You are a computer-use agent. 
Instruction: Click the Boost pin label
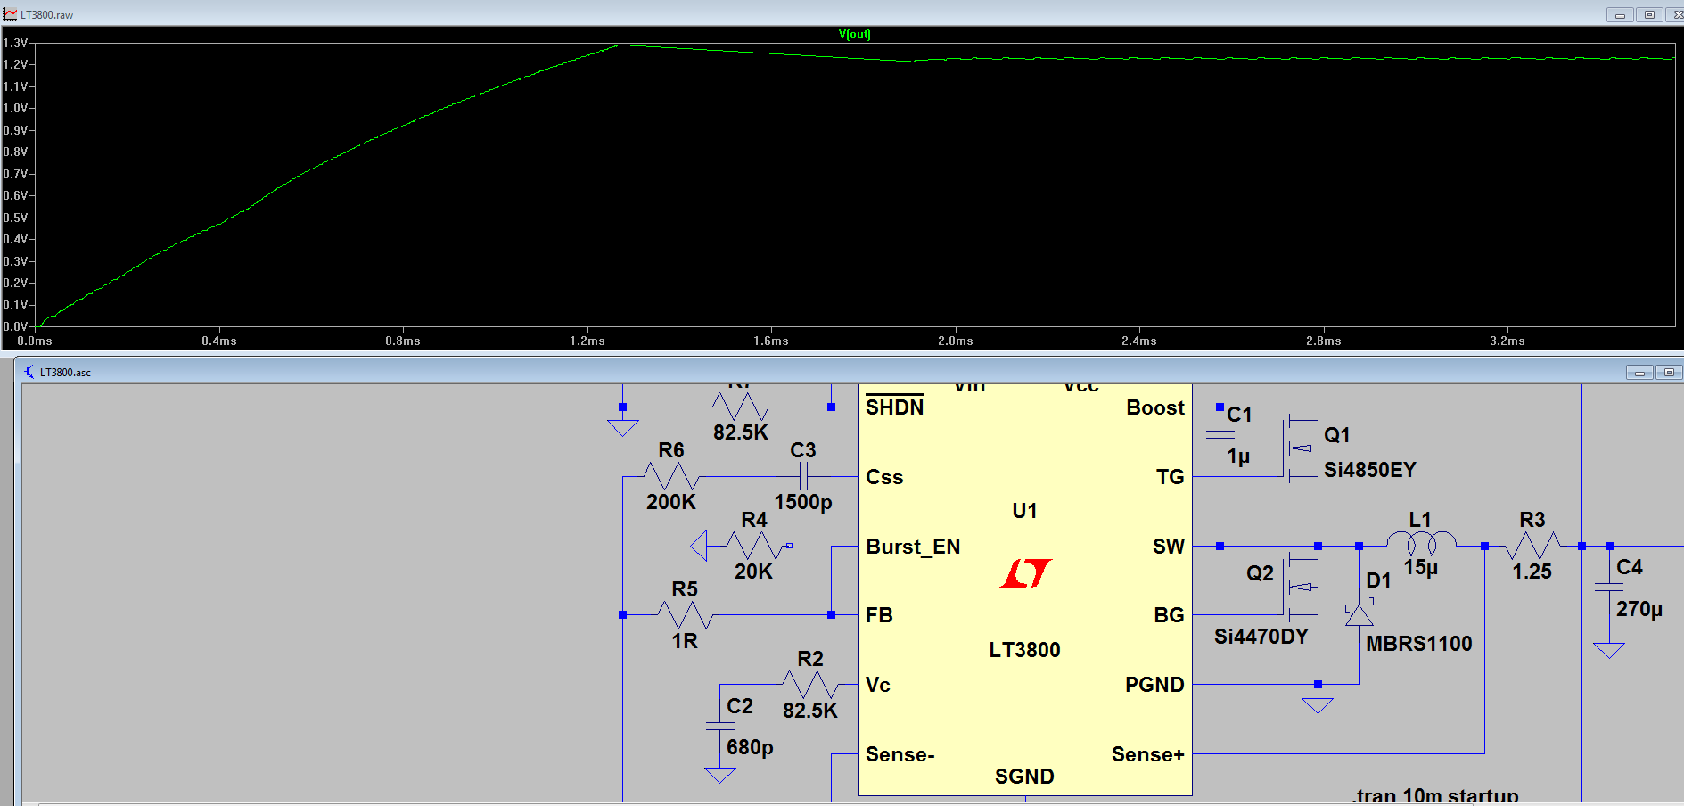(x=1155, y=407)
